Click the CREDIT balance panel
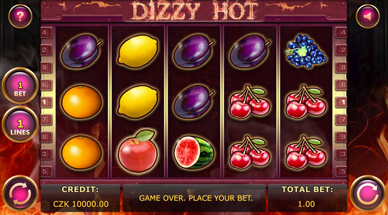388x215 pixels. click(x=80, y=198)
